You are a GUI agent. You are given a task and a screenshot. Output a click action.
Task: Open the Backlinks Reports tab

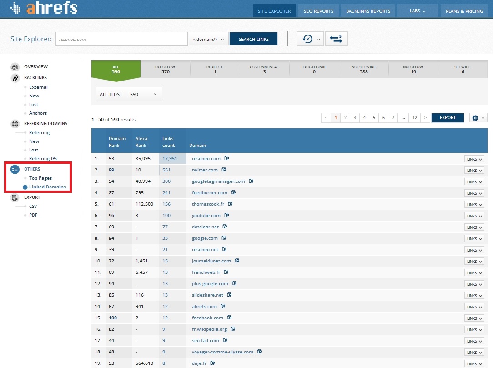pos(368,11)
